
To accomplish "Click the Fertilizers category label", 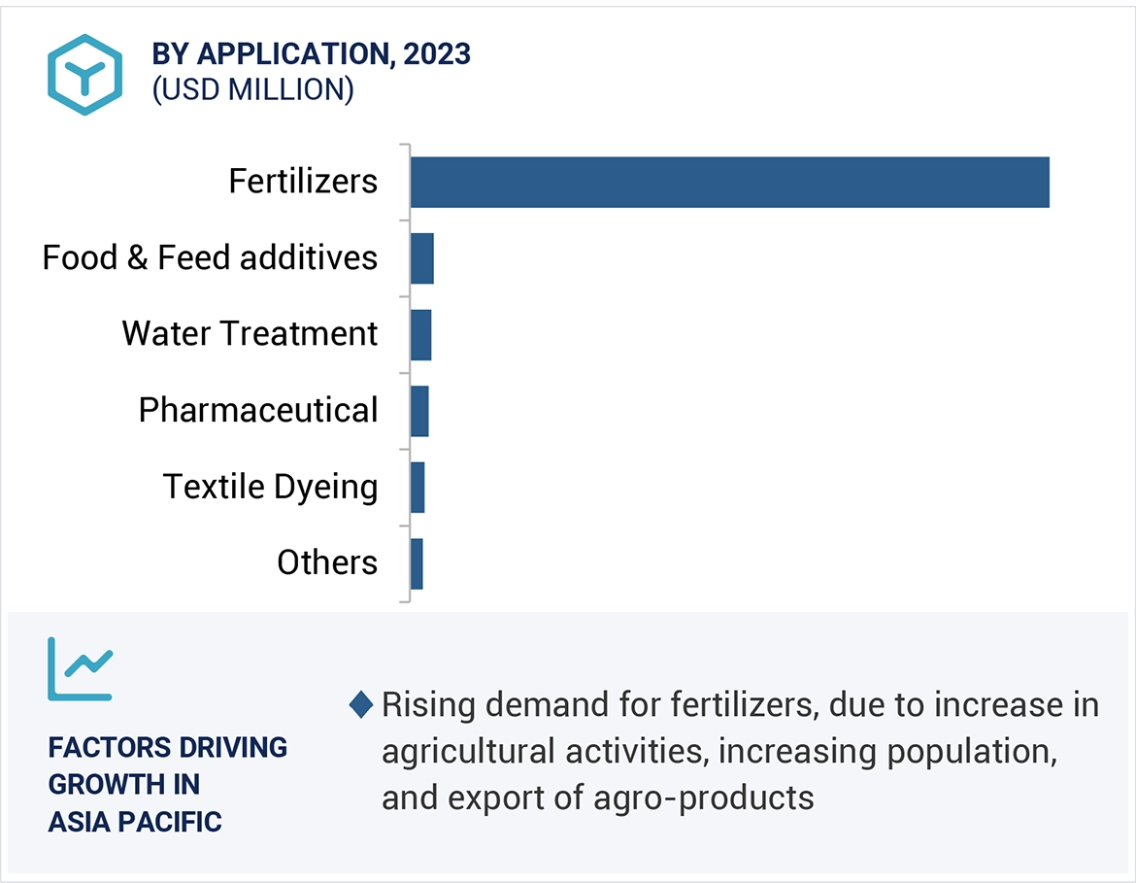I will 303,182.
